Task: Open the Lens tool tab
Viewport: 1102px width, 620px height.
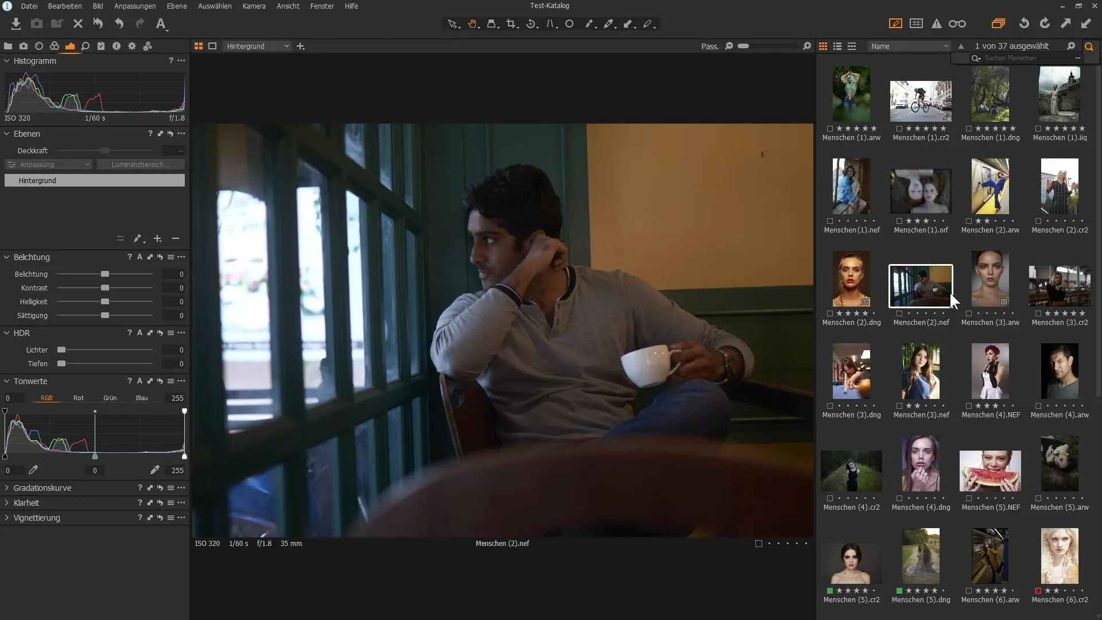Action: (x=39, y=46)
